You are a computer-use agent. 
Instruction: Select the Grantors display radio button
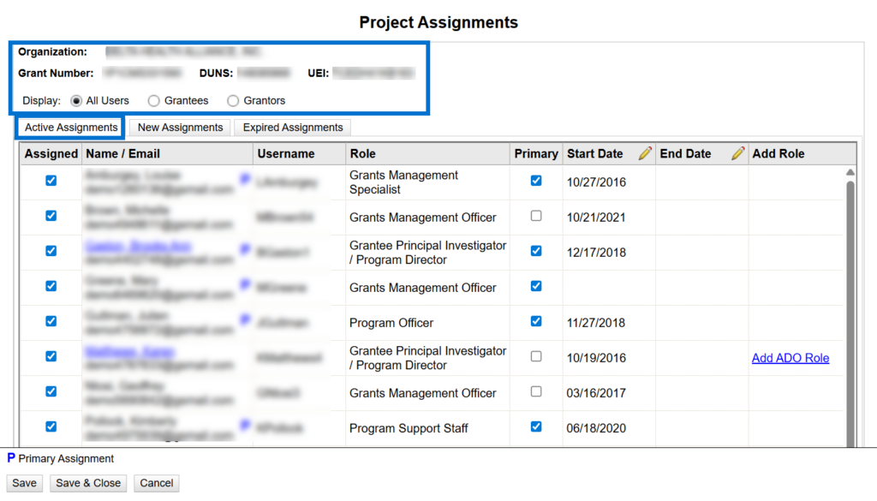tap(233, 101)
